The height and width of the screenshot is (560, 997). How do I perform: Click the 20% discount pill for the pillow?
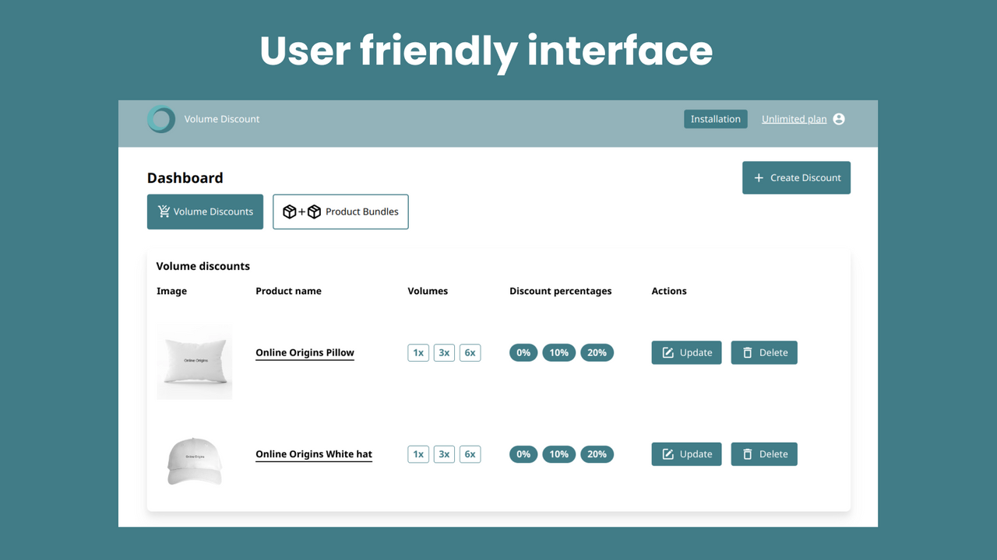597,352
